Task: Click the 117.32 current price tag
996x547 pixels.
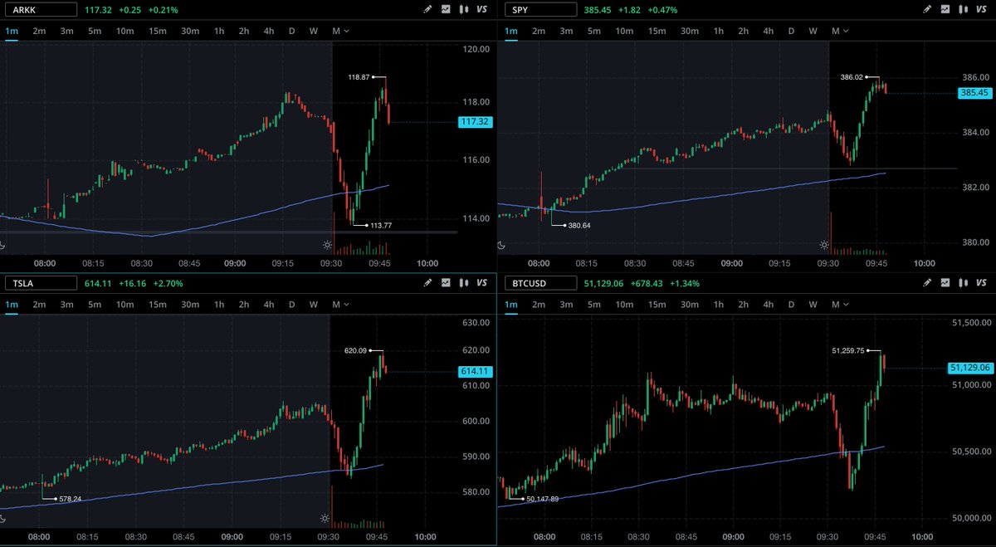Action: click(475, 122)
